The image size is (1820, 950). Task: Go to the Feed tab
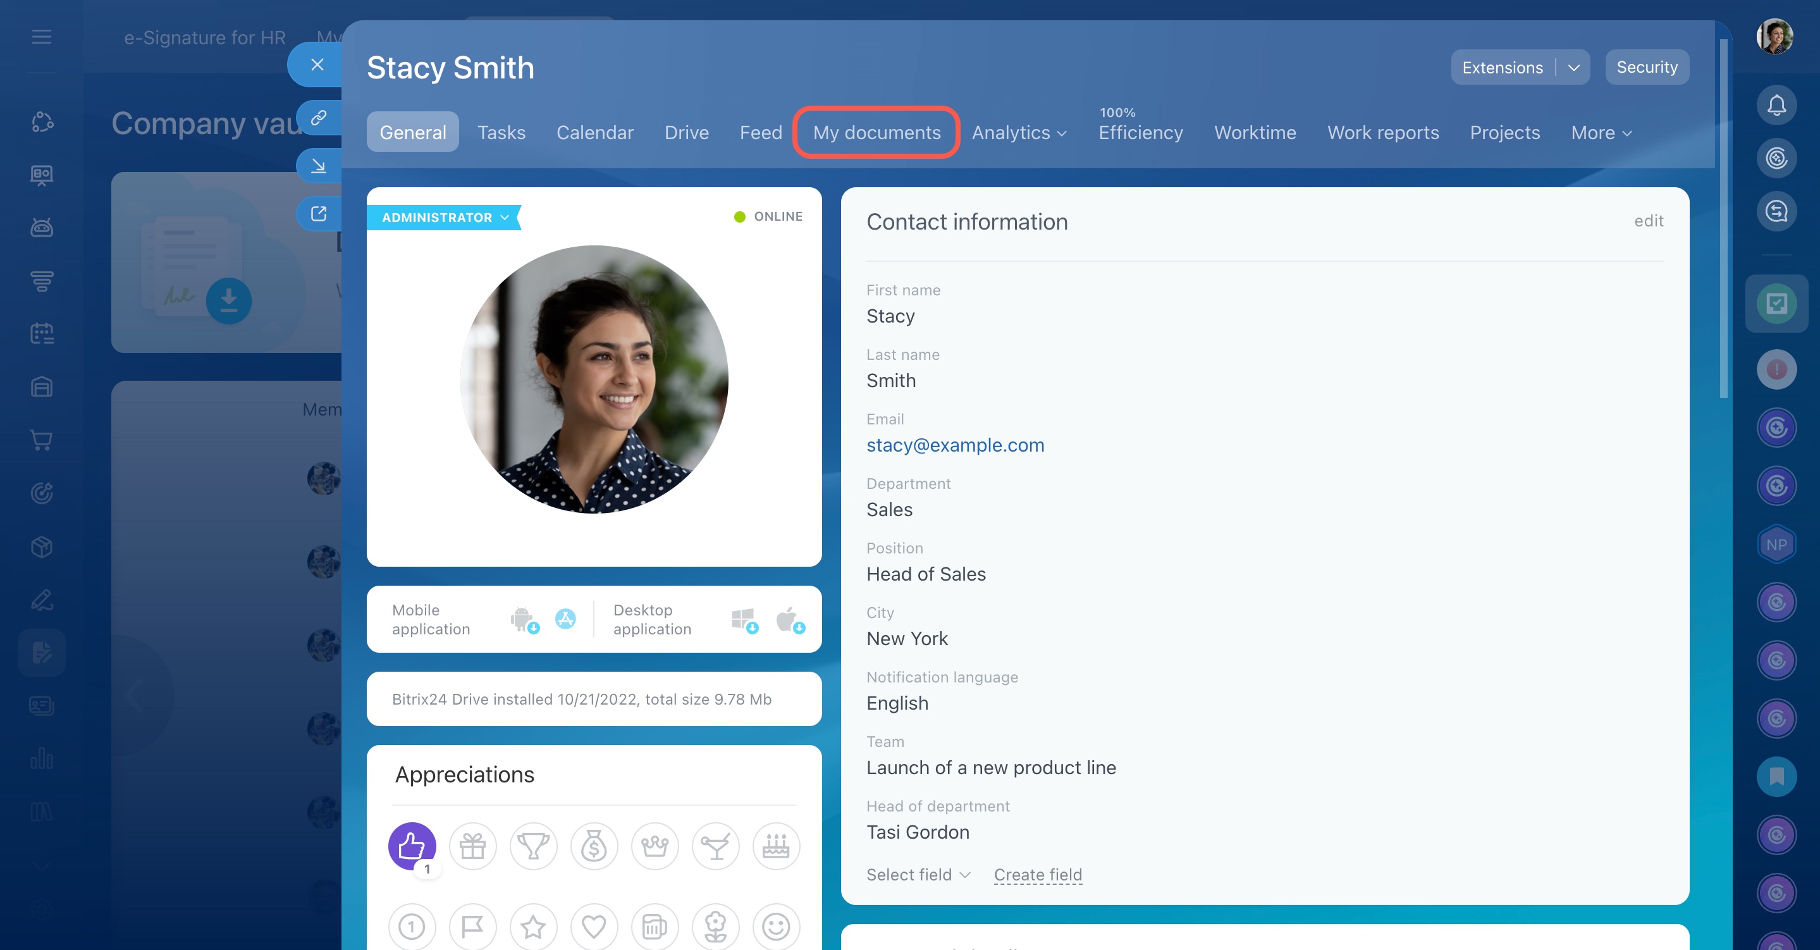[761, 132]
